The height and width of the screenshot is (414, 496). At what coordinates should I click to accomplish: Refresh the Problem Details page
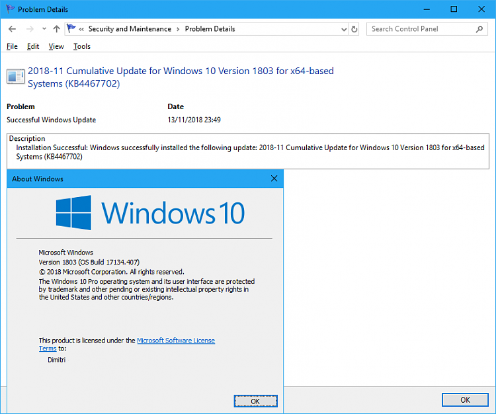(x=354, y=29)
